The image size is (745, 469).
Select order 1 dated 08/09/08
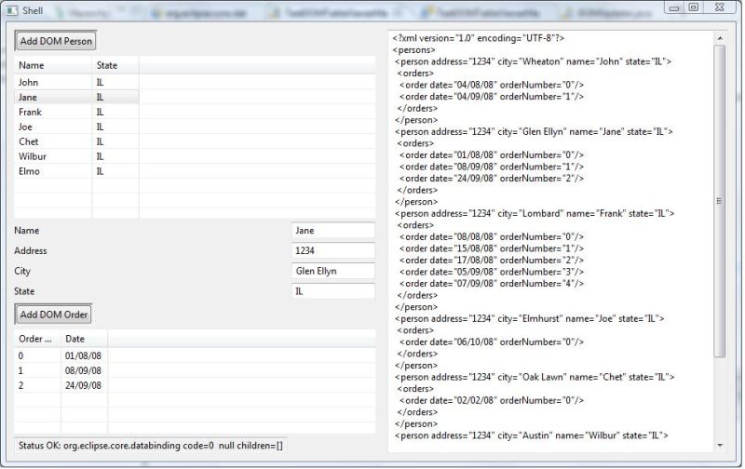[x=195, y=370]
